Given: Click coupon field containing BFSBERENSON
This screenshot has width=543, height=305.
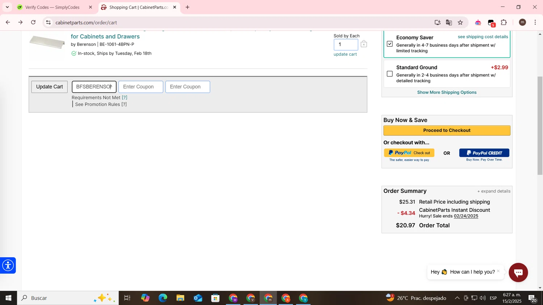Looking at the screenshot, I should [x=94, y=87].
